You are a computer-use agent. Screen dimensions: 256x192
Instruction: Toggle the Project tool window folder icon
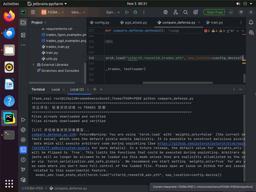point(23,22)
